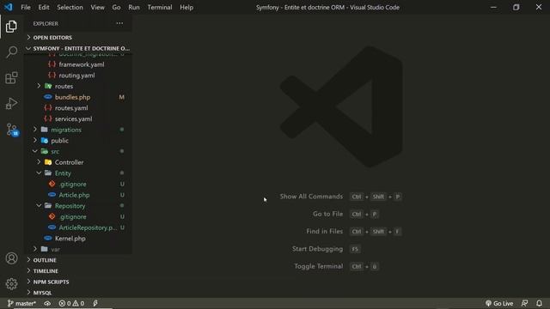Click the synchronize changes cloud icon
550x309 pixels.
(x=47, y=303)
